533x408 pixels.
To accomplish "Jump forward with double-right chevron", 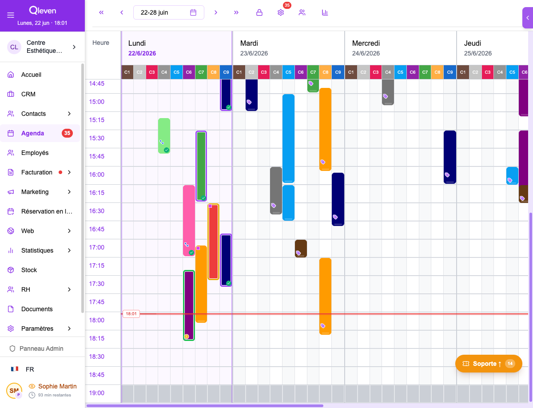I will [236, 12].
